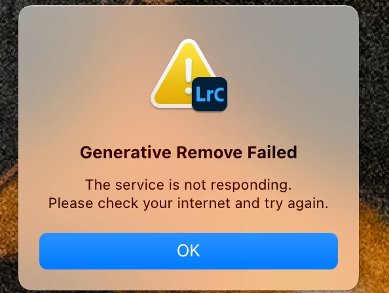This screenshot has height=293, width=389.
Task: Click the dark photo background right of the dialog
Action: 374,99
